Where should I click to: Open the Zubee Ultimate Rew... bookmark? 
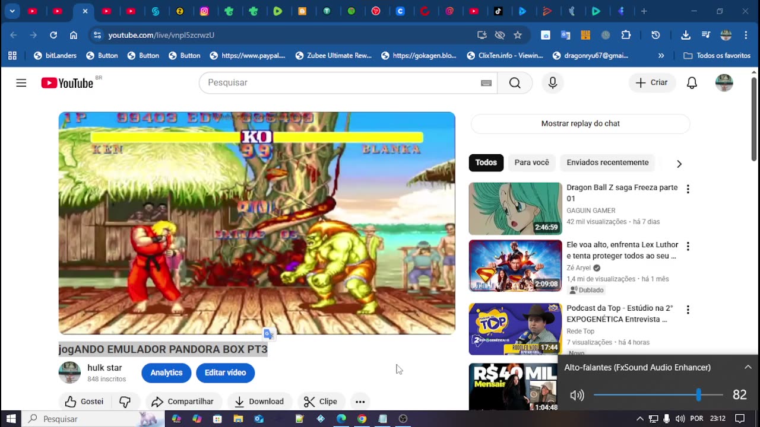(x=334, y=56)
